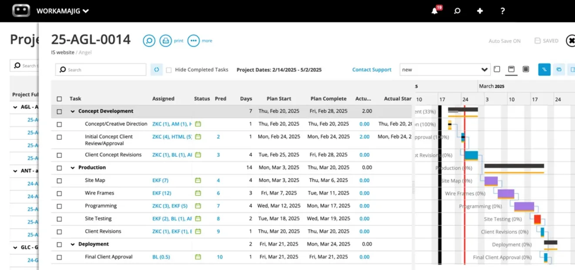The height and width of the screenshot is (270, 575).
Task: Open the more options ellipsis icon
Action: click(193, 41)
